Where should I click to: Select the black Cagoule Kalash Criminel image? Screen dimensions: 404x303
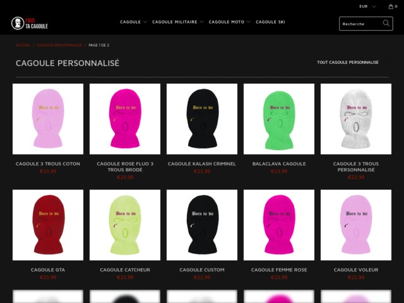(x=202, y=119)
